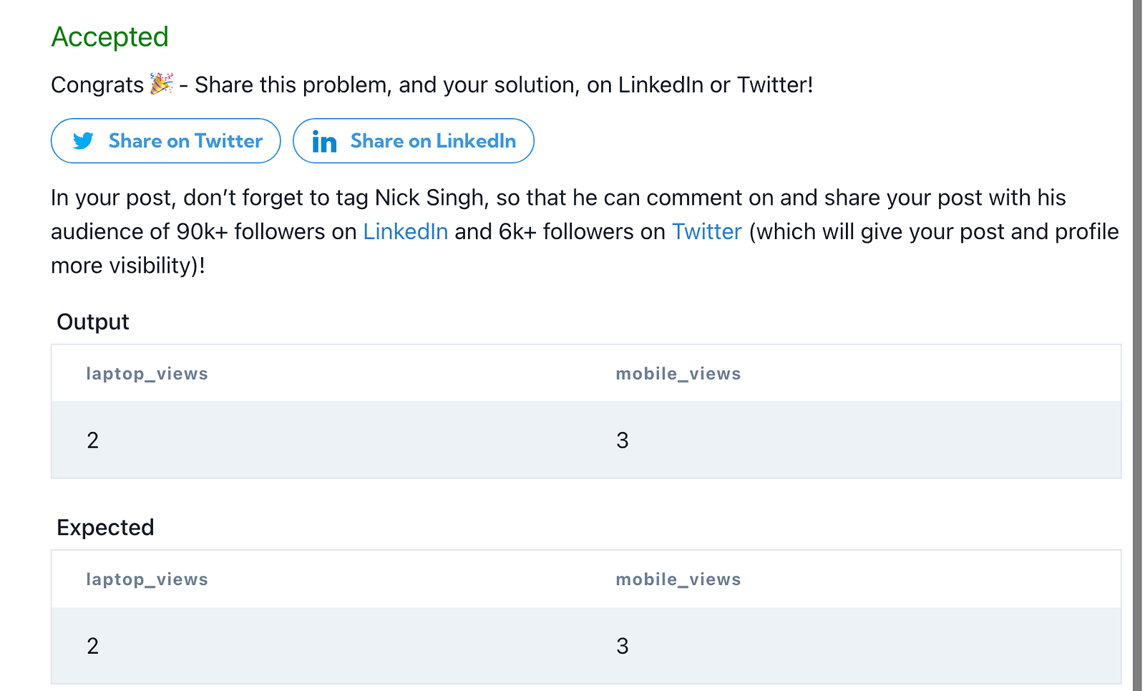
Task: Click the "Output" section label
Action: (x=93, y=322)
